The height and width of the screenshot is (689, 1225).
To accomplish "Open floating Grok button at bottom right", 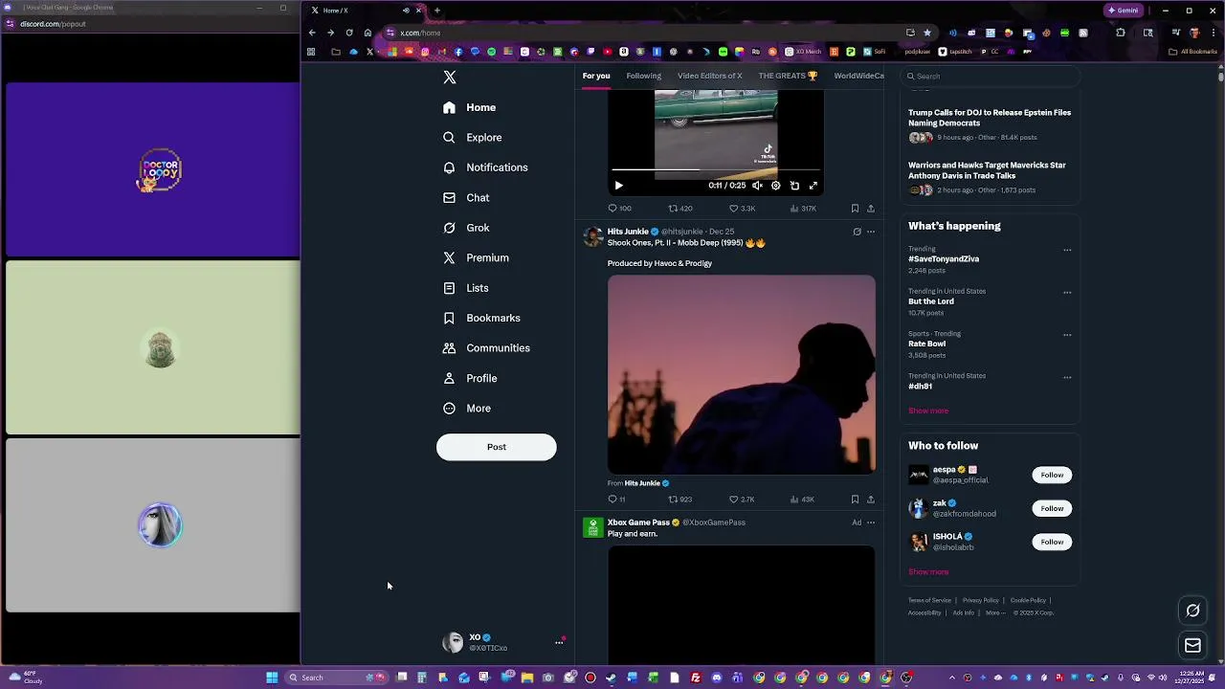I will click(1192, 611).
